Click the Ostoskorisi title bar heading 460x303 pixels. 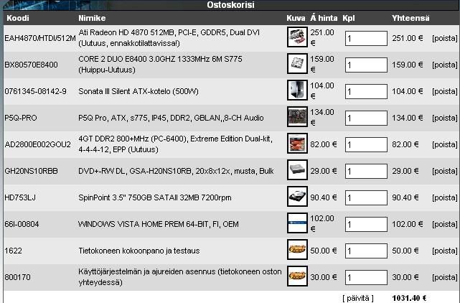[230, 5]
